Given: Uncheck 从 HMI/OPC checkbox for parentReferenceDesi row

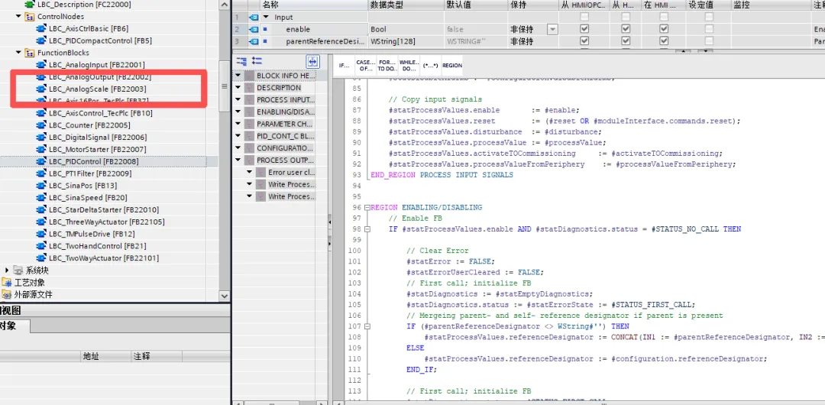Looking at the screenshot, I should pyautogui.click(x=584, y=41).
